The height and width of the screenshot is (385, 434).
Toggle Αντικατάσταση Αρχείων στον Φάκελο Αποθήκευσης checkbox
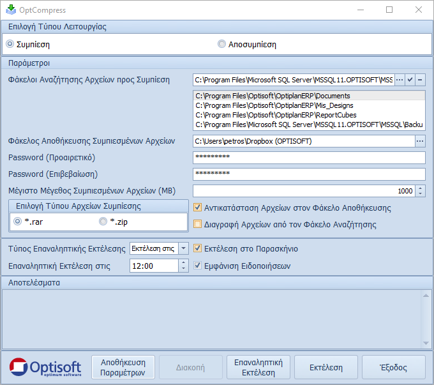(198, 208)
